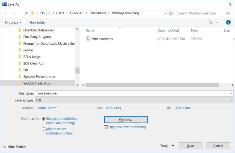Click the Refresh icon in address bar
The width and height of the screenshot is (235, 153).
pyautogui.click(x=171, y=13)
